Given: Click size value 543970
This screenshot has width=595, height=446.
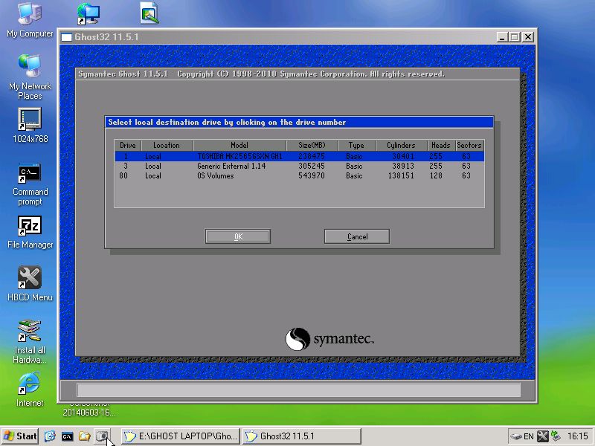Looking at the screenshot, I should tap(312, 175).
